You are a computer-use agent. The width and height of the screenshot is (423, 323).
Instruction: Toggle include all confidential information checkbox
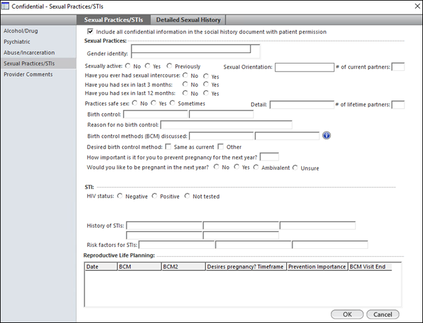90,31
